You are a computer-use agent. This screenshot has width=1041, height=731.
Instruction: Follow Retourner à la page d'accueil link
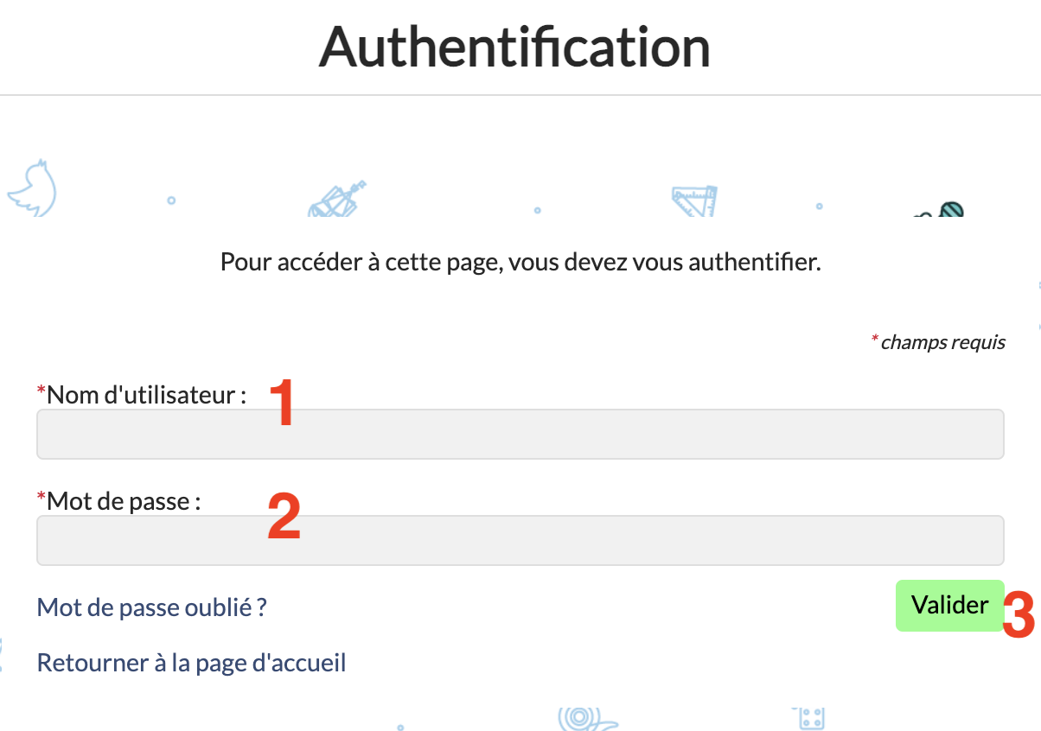191,663
